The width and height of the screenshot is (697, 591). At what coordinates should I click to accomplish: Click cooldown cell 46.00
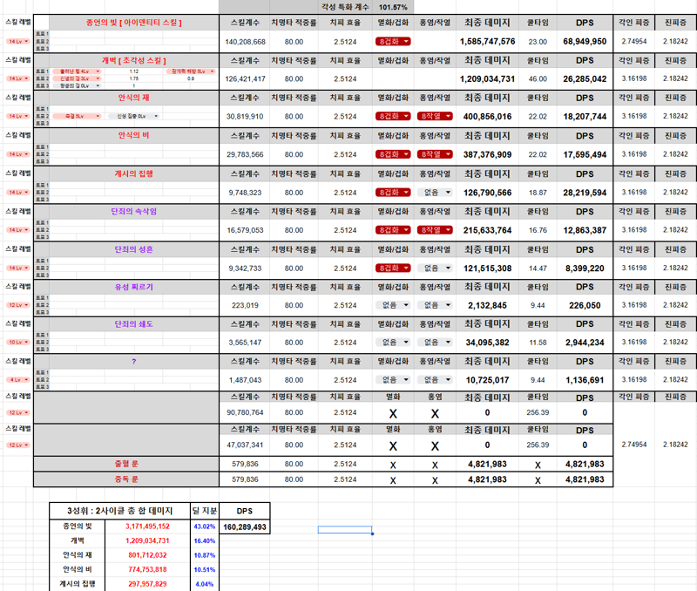(x=538, y=79)
